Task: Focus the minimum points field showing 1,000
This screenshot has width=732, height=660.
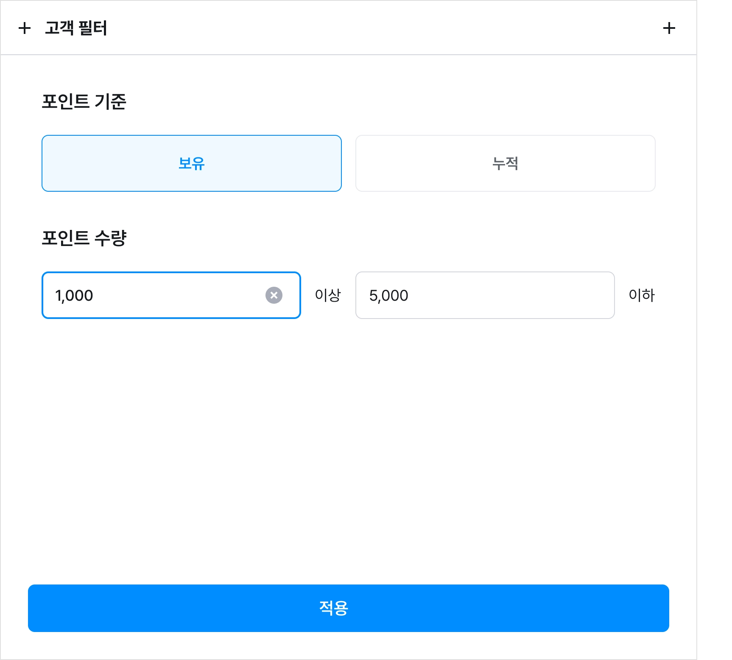Action: (171, 295)
